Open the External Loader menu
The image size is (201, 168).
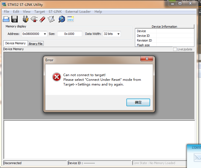(78, 12)
